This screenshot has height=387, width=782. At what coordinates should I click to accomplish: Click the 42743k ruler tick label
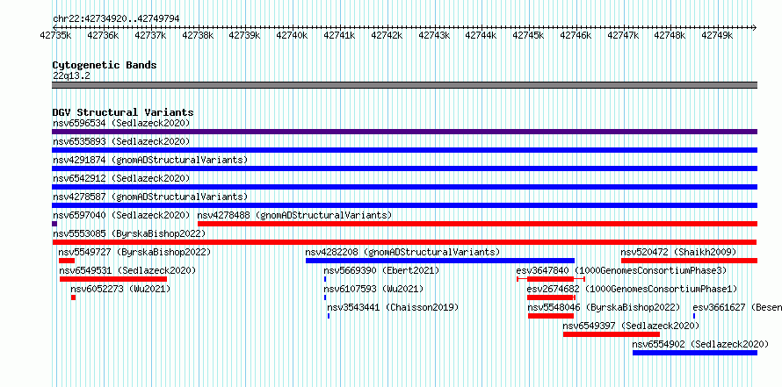point(434,35)
